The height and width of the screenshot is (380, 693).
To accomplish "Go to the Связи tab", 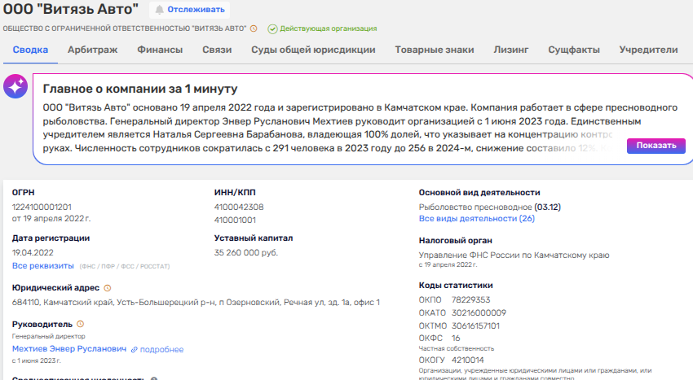I will coord(217,50).
